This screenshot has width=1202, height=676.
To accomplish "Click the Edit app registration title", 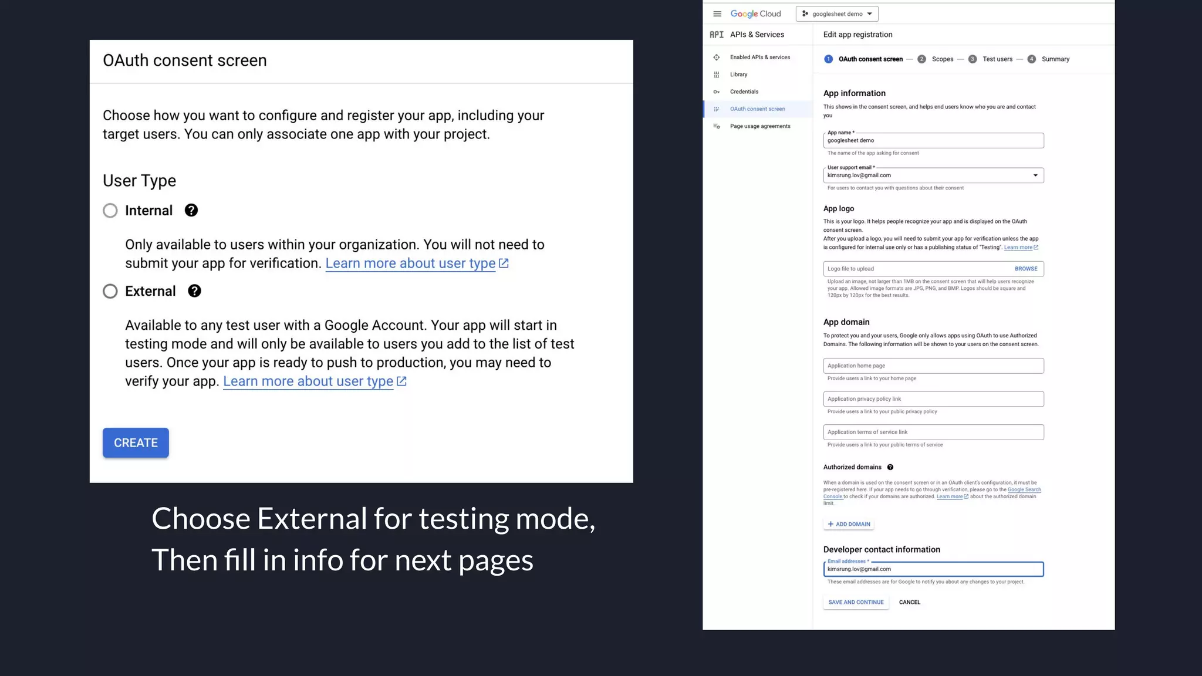I will (x=857, y=35).
